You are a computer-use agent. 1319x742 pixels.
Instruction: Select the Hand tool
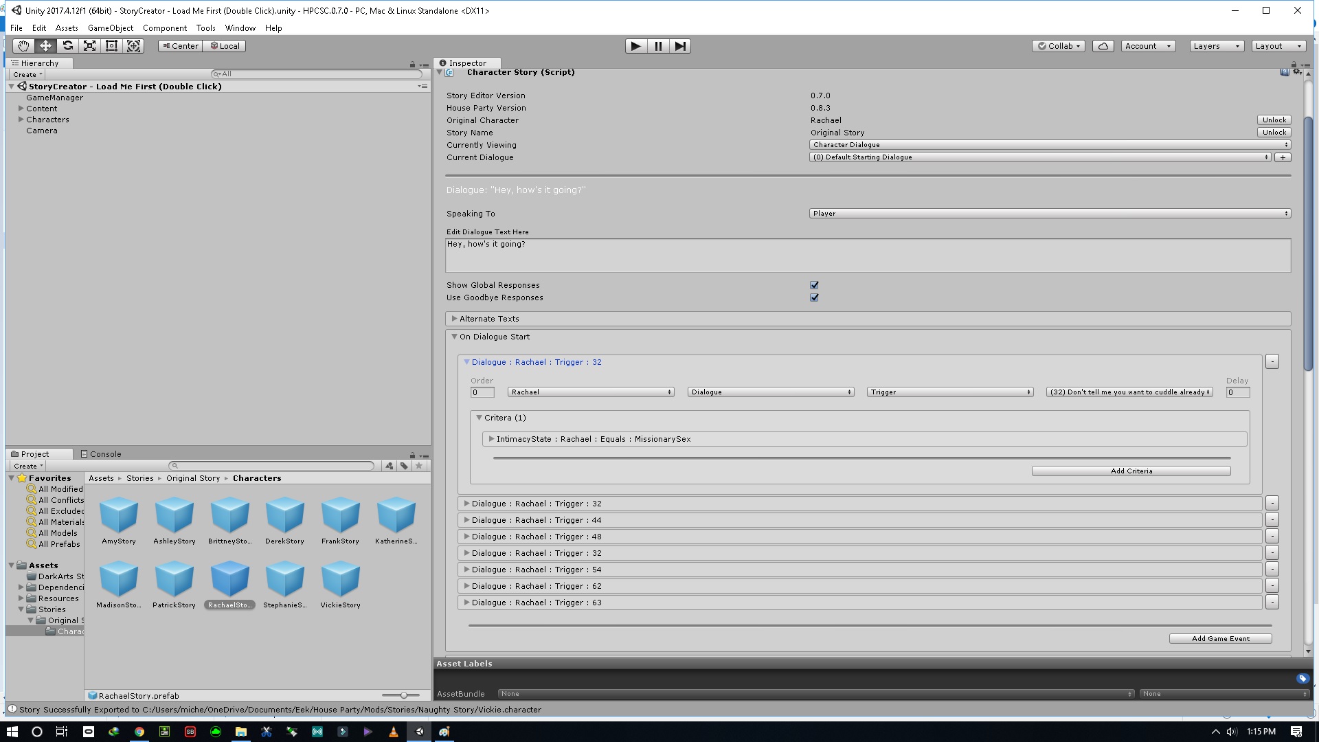[x=23, y=46]
